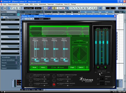Toggle plugin Read automation R button
126x93 pixels.
30,19
